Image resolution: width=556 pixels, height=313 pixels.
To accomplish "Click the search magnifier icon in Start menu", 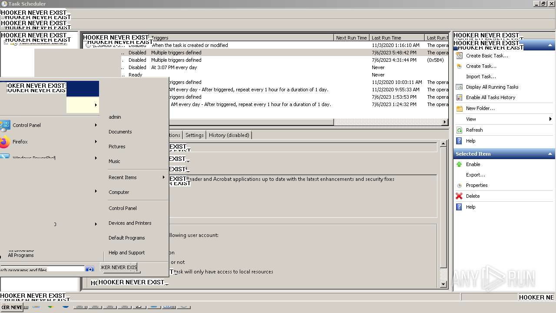I will point(89,270).
